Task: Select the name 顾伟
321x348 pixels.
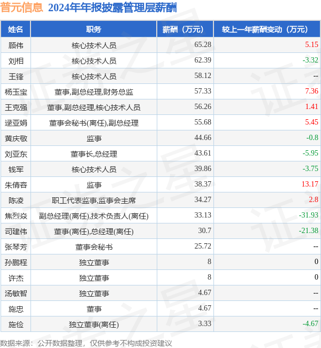Action: point(16,45)
